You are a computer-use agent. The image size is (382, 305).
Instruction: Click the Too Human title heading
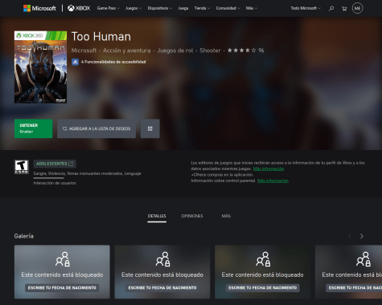coord(101,37)
